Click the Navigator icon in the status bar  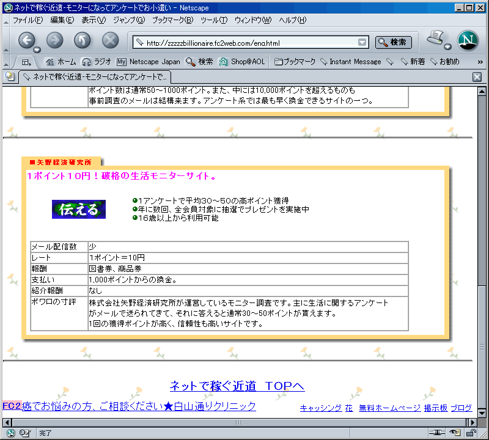[10, 433]
